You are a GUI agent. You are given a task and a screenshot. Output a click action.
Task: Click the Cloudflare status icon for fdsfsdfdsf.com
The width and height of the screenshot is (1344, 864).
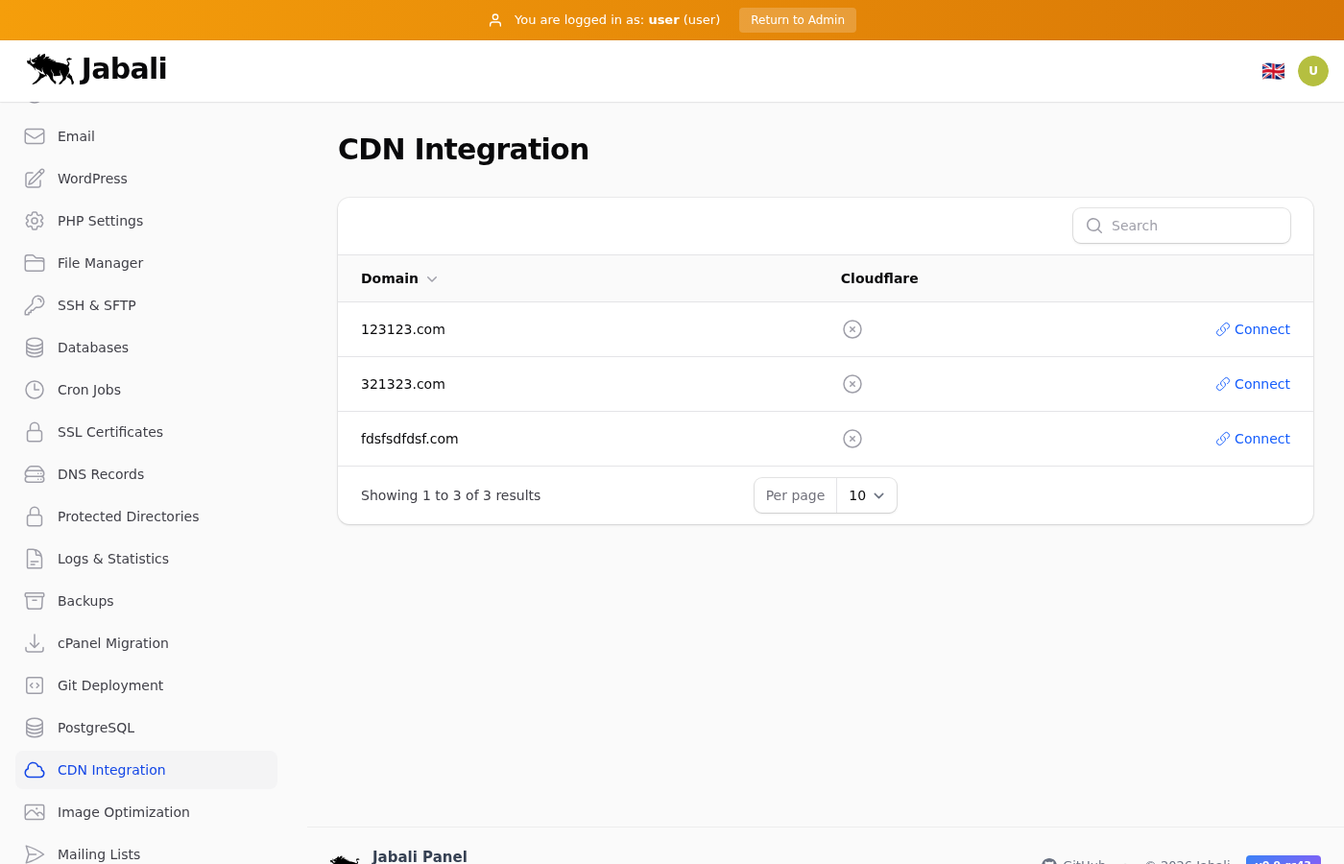(x=852, y=439)
